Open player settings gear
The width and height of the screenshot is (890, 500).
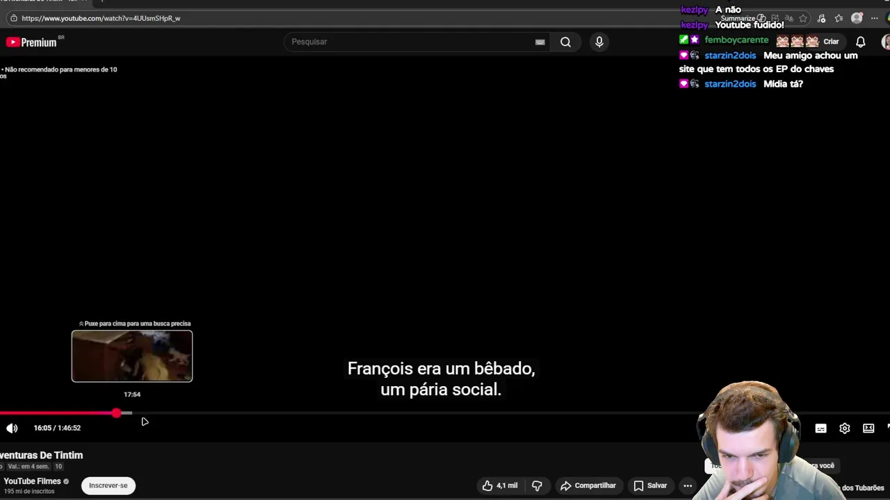coord(844,428)
